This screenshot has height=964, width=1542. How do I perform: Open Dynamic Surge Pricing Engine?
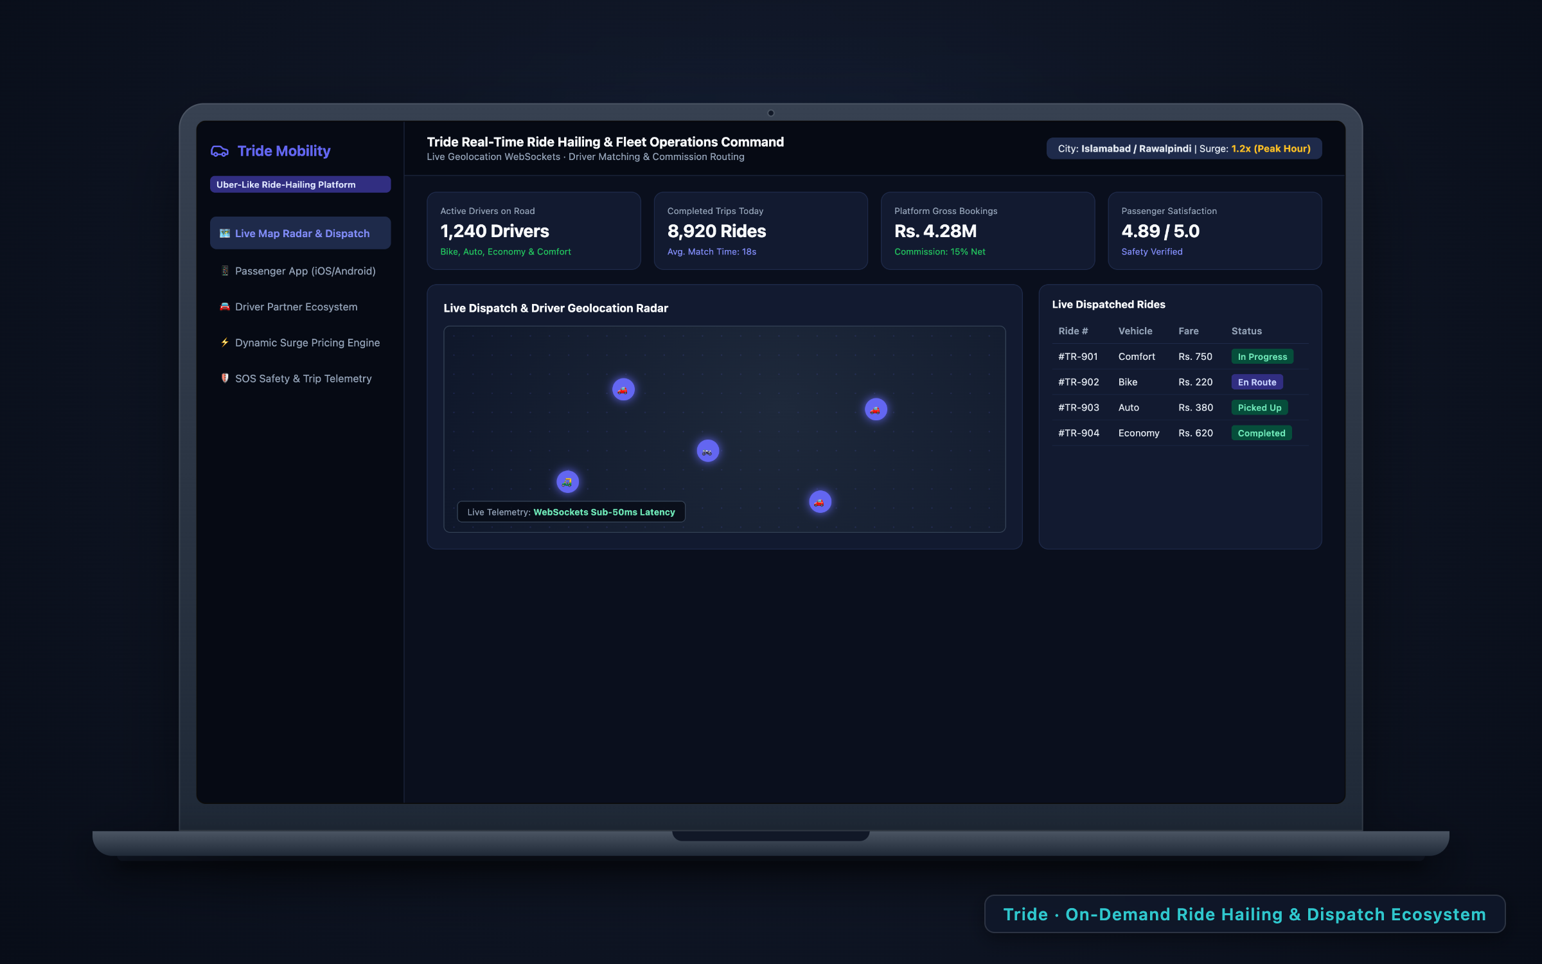pos(300,343)
